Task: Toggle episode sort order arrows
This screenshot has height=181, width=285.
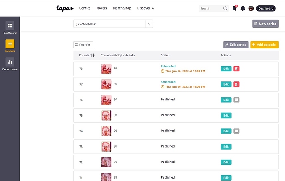Action: (x=93, y=55)
